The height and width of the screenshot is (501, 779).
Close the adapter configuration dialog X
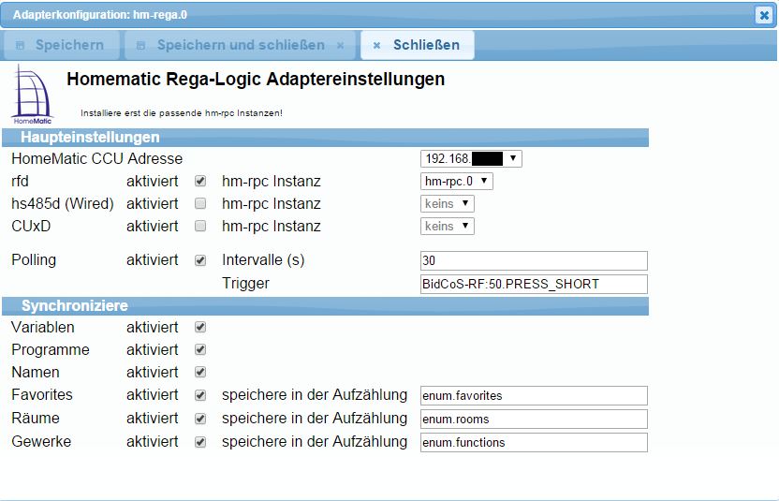click(x=764, y=15)
